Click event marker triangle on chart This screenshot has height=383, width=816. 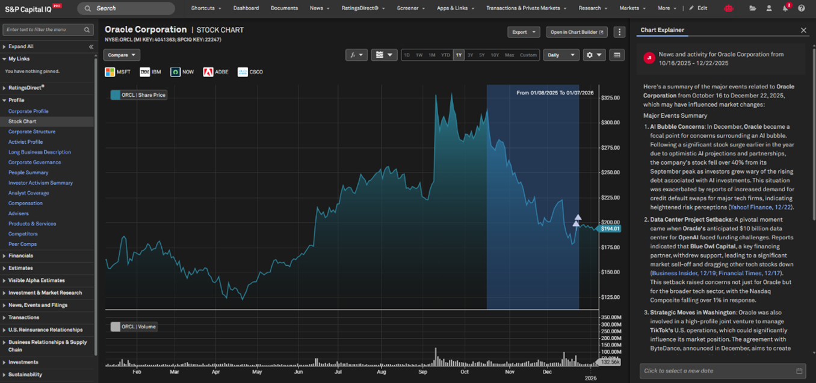click(x=578, y=217)
